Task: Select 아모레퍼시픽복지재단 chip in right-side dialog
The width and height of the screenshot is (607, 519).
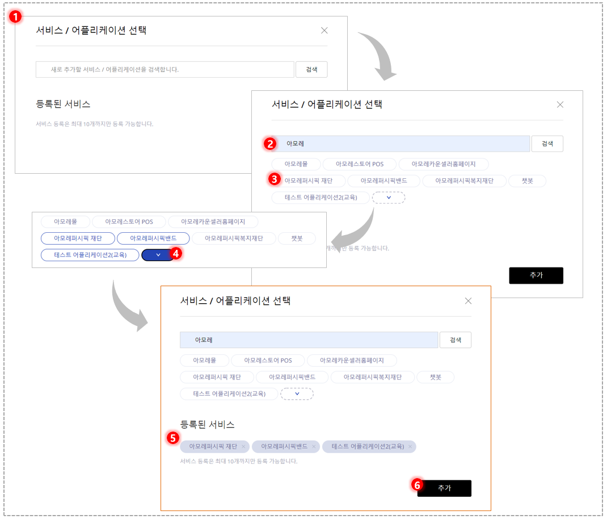Action: 464,181
